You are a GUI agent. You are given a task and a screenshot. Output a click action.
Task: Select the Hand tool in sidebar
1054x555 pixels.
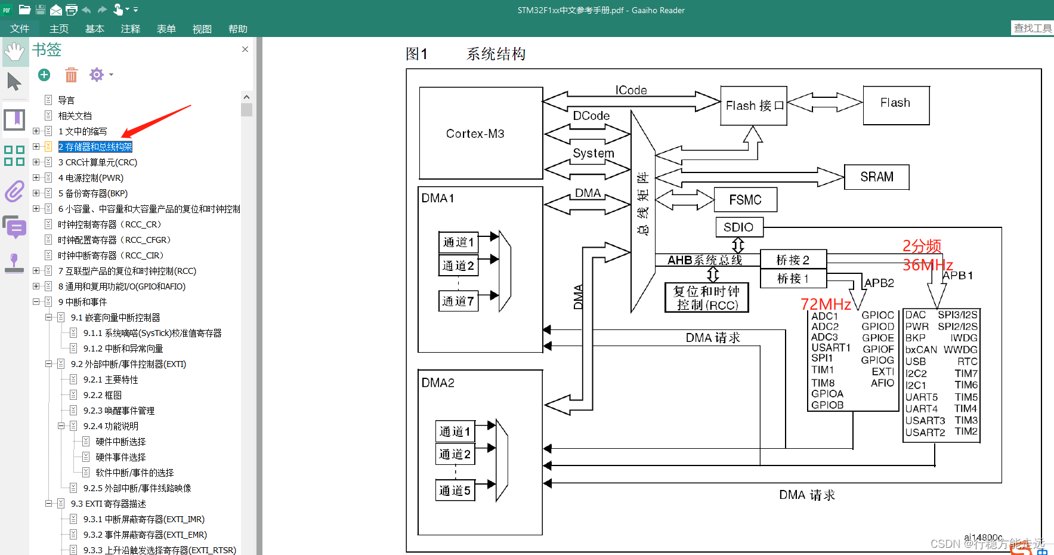pyautogui.click(x=14, y=52)
